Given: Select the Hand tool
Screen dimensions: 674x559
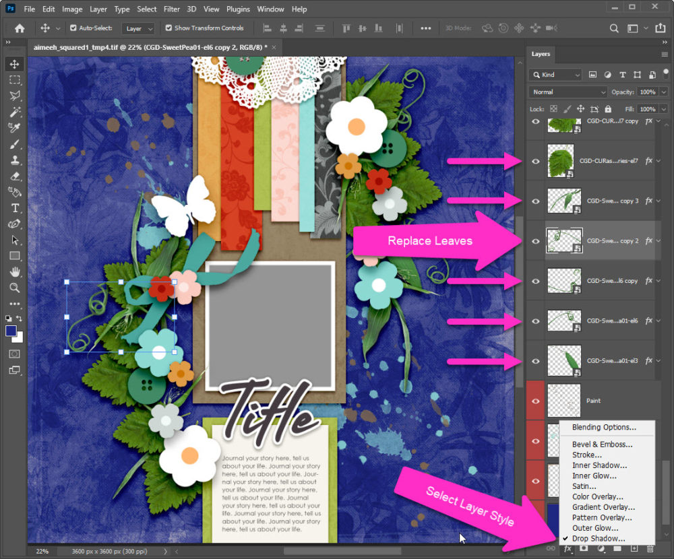Looking at the screenshot, I should [x=15, y=272].
